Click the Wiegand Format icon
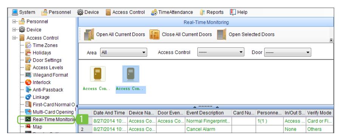 click(28, 75)
